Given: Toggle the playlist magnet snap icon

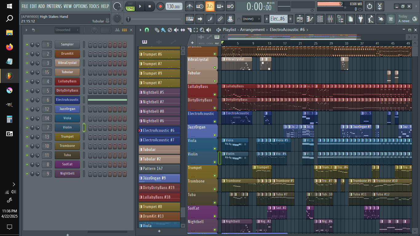Looking at the screenshot, I should pos(147,30).
